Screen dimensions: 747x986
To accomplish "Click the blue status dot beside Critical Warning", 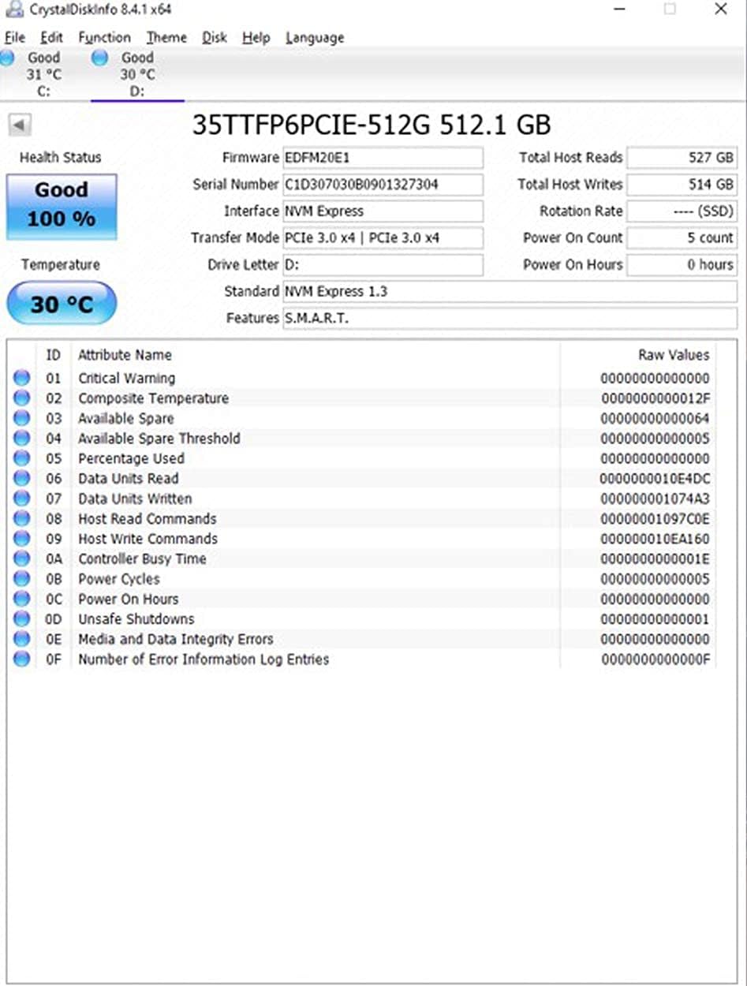I will pos(21,378).
